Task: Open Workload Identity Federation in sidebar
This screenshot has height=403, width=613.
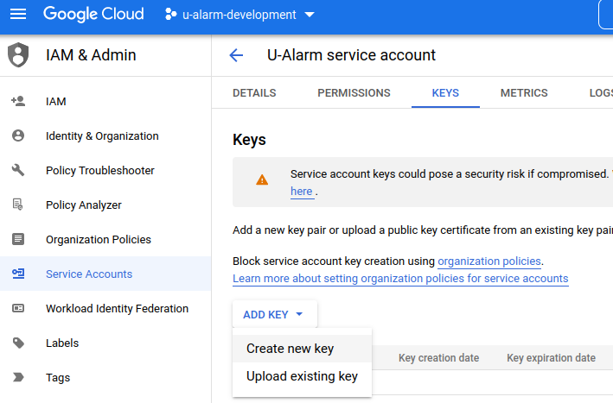Action: click(117, 308)
